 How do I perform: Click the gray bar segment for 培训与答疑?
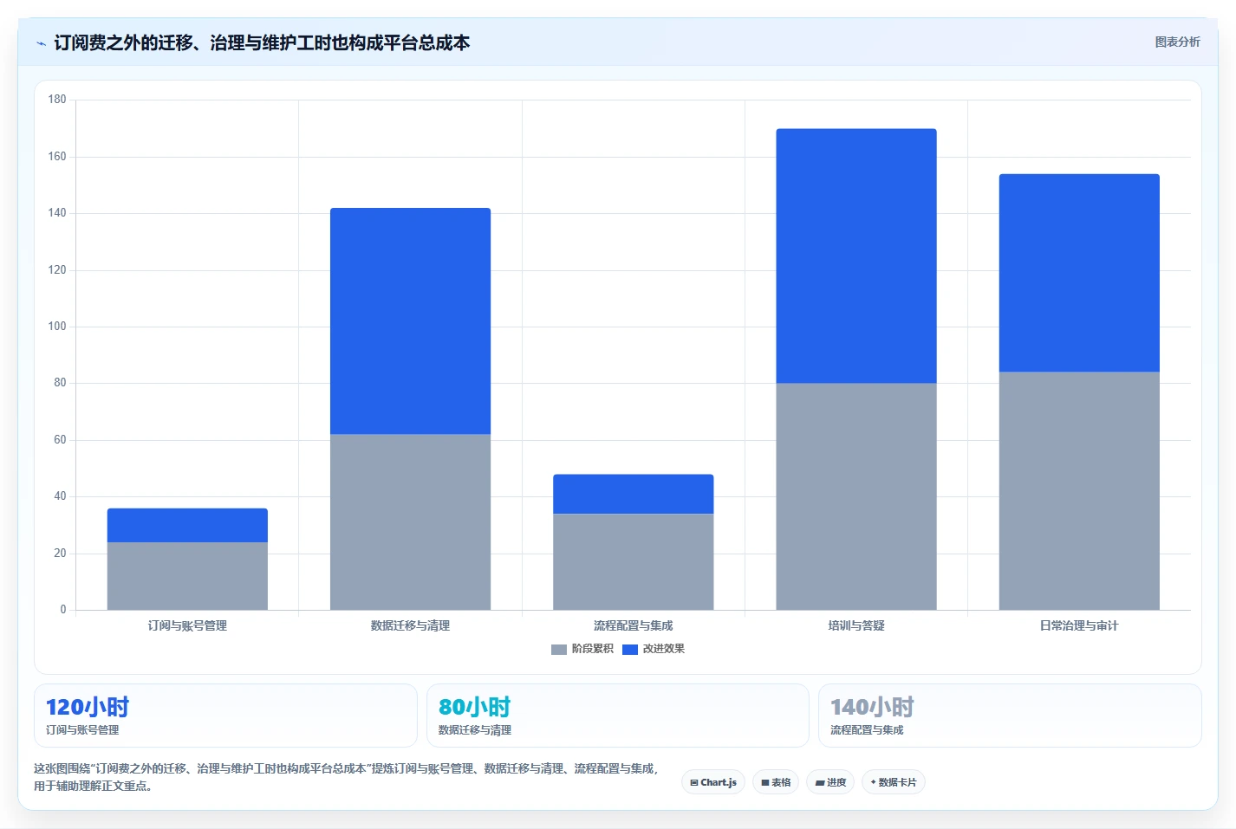pos(856,496)
